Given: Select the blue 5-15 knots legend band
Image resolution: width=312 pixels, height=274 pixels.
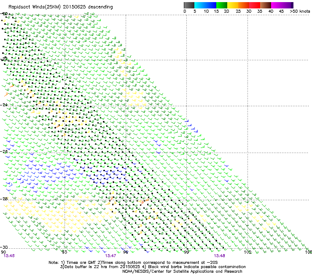Looking at the screenshot, I should point(205,5).
